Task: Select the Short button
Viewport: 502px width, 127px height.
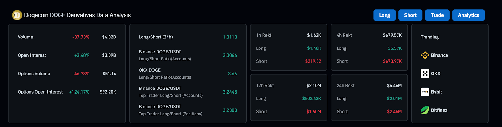Action: pos(410,15)
